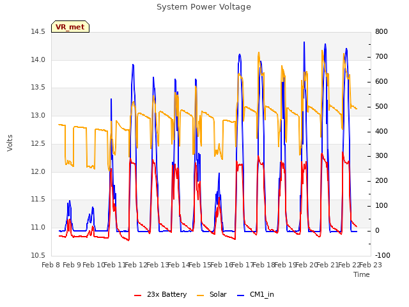Click the 10.5 left axis tick label
Screen dimensions: 409x307
tap(38, 256)
